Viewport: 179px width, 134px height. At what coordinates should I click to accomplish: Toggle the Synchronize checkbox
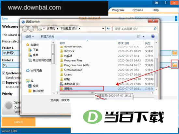coord(4,73)
